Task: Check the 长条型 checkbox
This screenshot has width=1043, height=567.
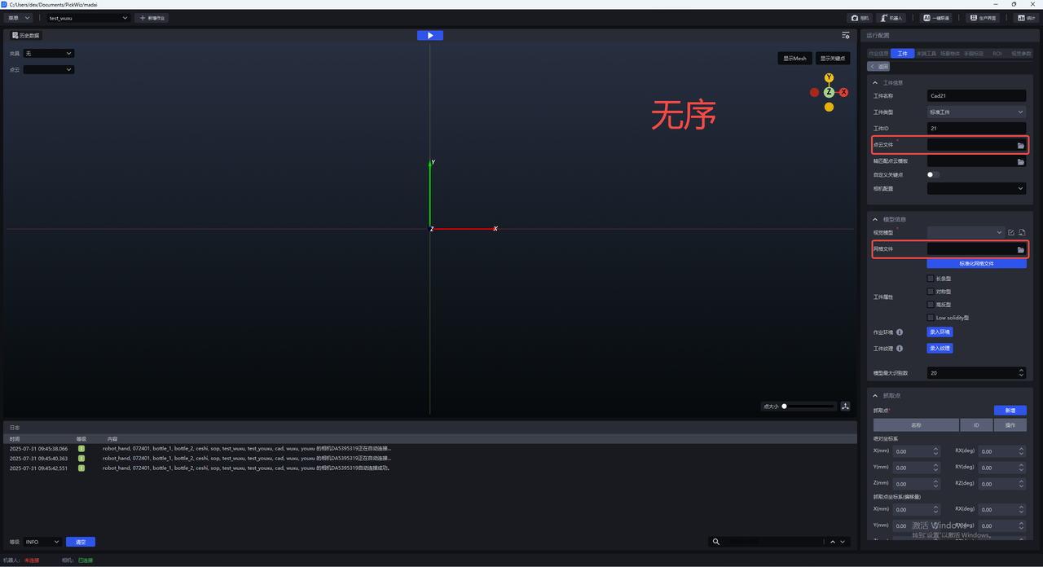Action: (x=931, y=279)
